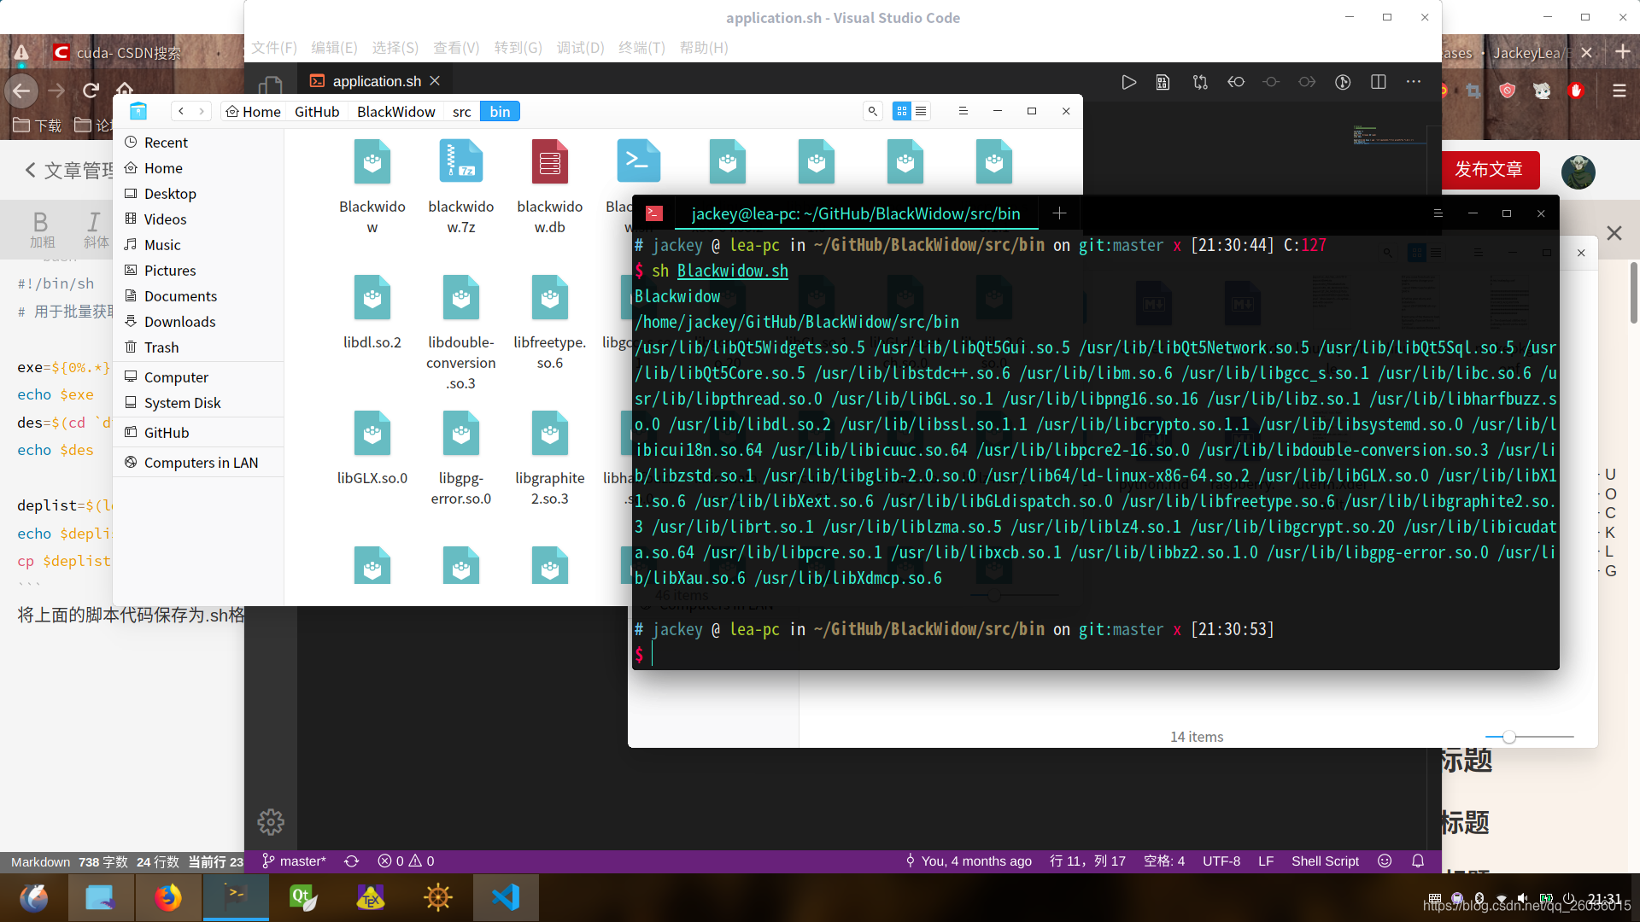Expand the Recent section in file manager sidebar
This screenshot has width=1640, height=922.
[x=165, y=142]
